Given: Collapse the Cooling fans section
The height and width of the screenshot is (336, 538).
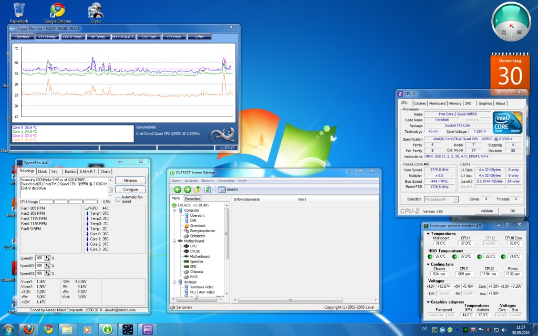Looking at the screenshot, I should click(x=428, y=265).
